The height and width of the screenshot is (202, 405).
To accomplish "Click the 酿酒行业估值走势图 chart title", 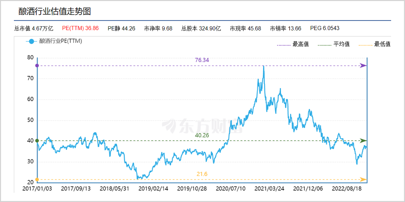I will pos(54,11).
